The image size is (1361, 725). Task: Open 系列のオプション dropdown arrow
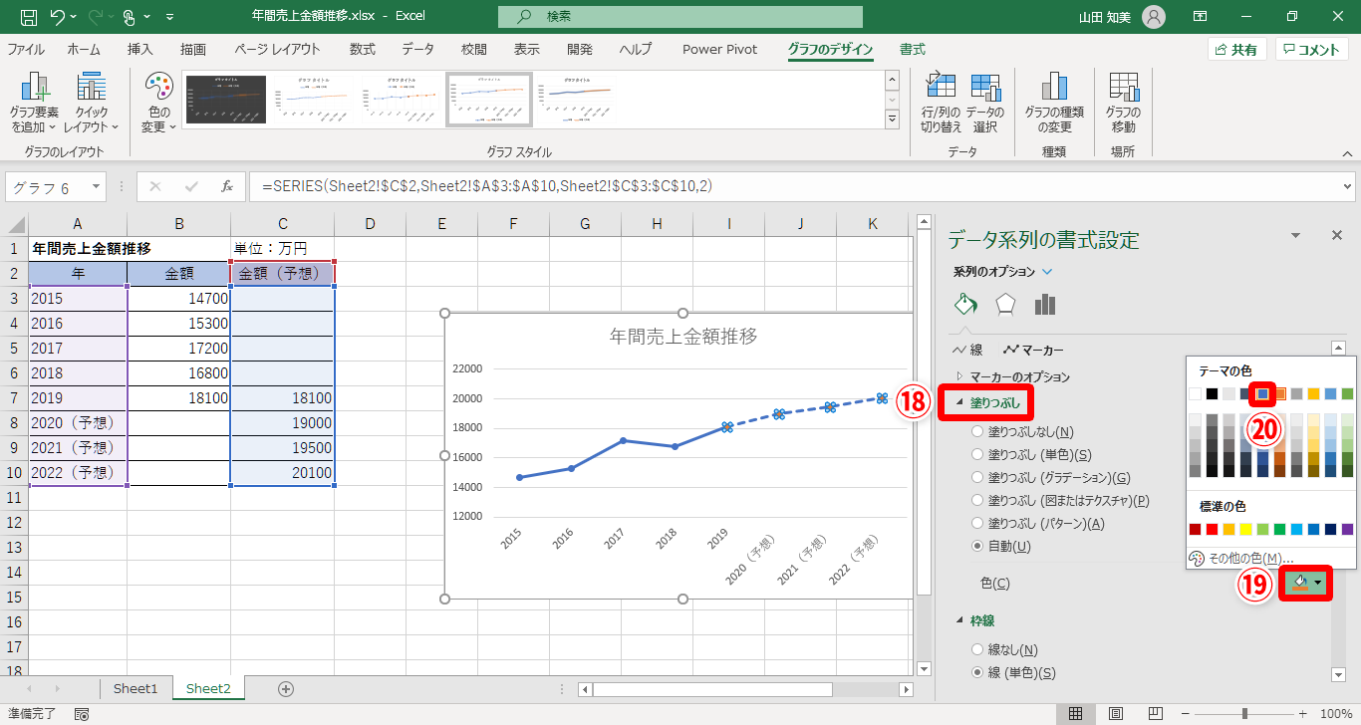[x=1047, y=272]
